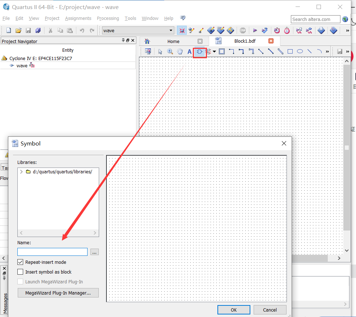Close the Block1.bdf tab
356x317 pixels.
(x=271, y=41)
